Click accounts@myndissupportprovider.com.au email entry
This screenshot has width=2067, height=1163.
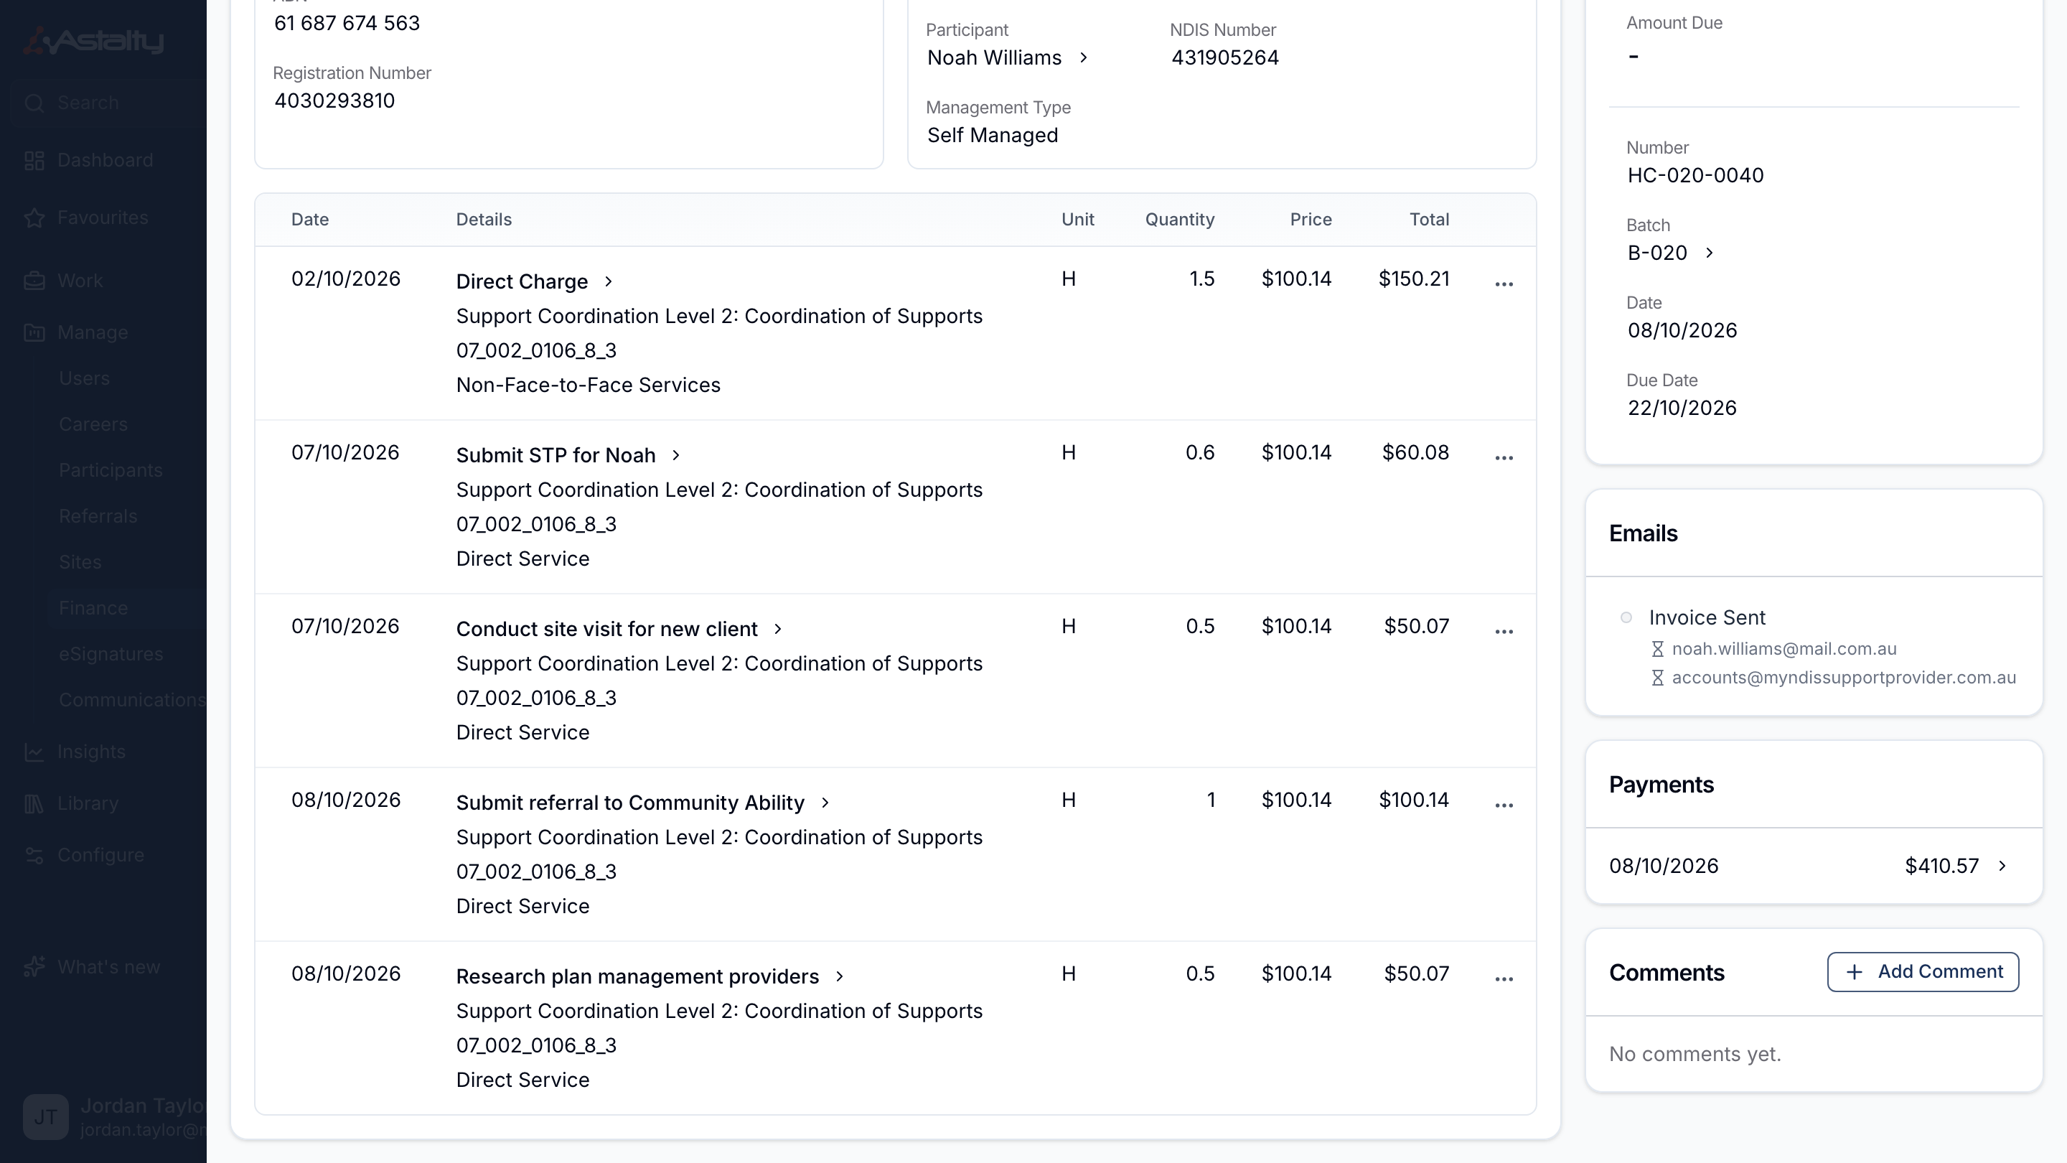click(x=1843, y=678)
